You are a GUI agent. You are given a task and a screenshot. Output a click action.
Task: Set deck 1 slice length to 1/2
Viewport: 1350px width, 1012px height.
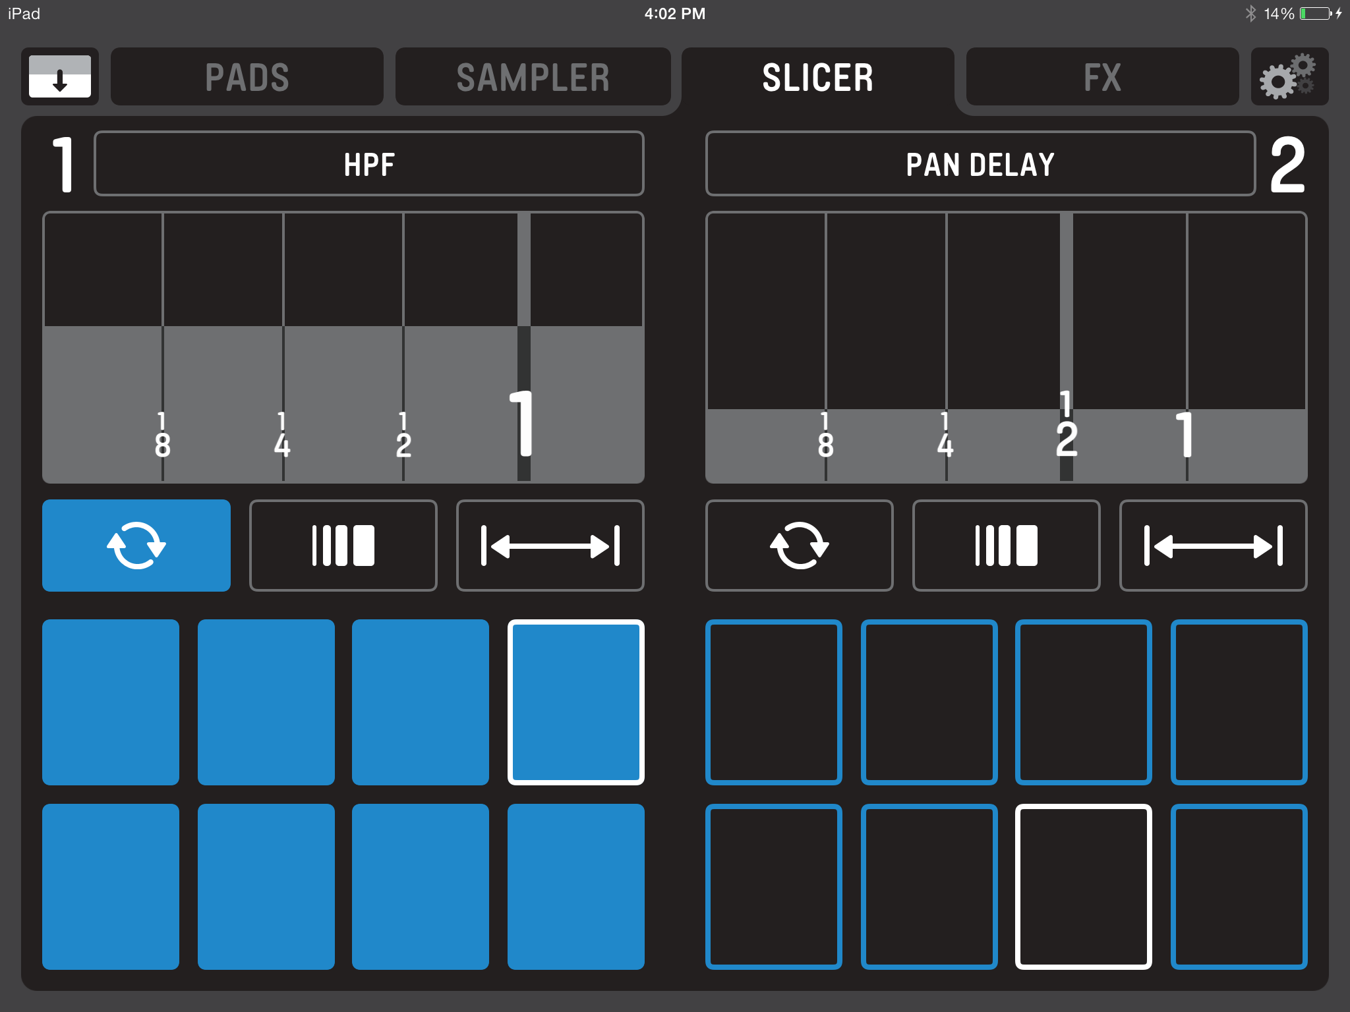click(403, 435)
